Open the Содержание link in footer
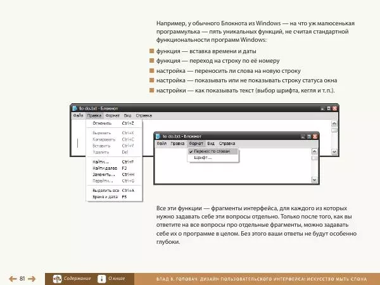Image resolution: width=380 pixels, height=285 pixels. [x=77, y=279]
